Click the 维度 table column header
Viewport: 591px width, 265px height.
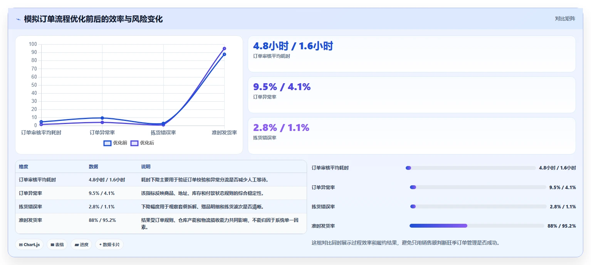[24, 167]
